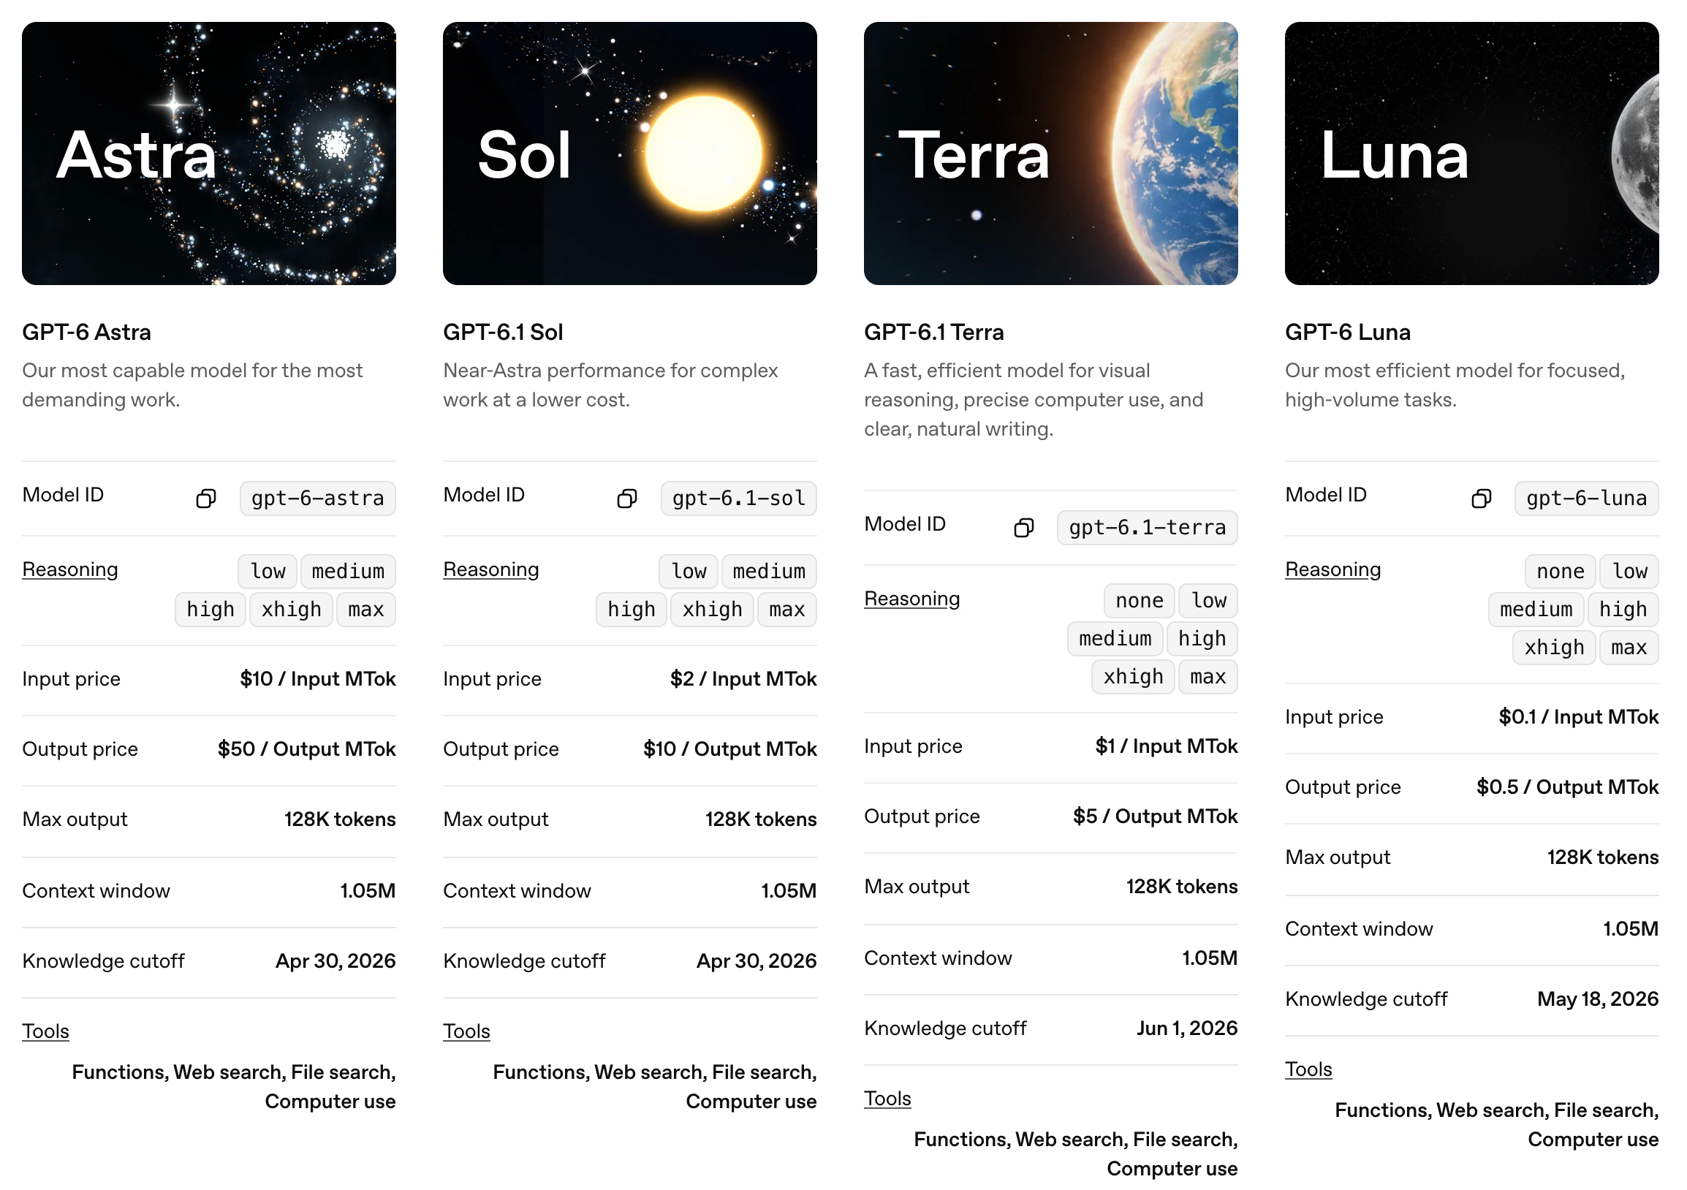The height and width of the screenshot is (1190, 1687).
Task: Open the Reasoning link under GPT-6 Astra
Action: pos(69,569)
